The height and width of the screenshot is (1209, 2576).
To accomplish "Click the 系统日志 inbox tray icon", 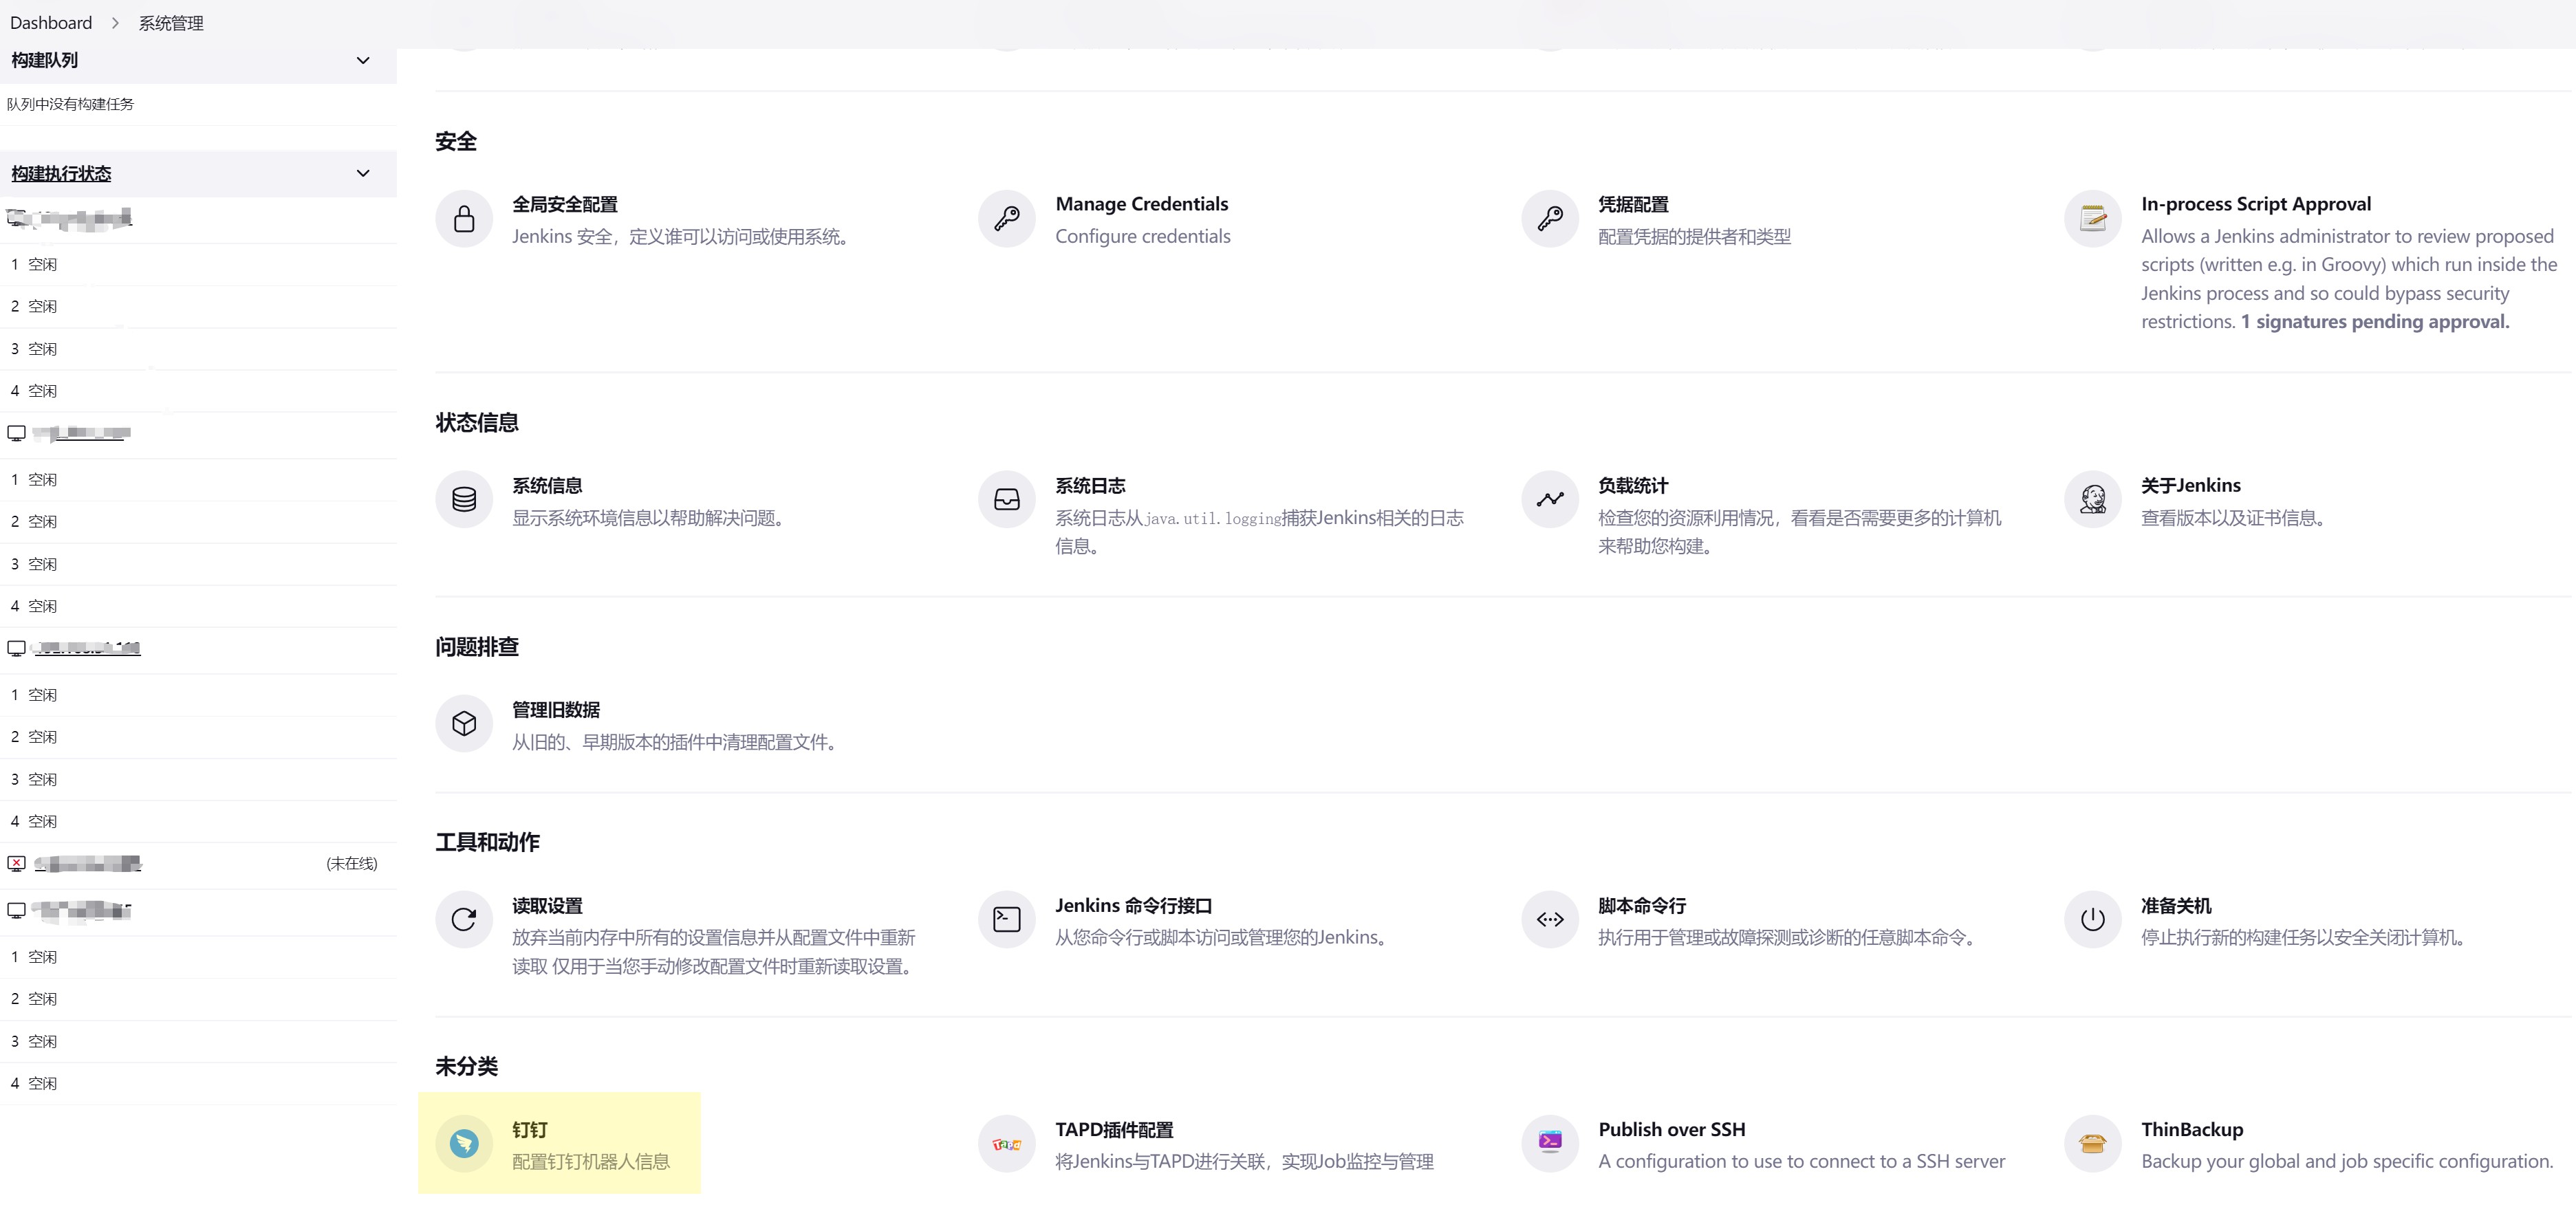I will pos(1007,499).
